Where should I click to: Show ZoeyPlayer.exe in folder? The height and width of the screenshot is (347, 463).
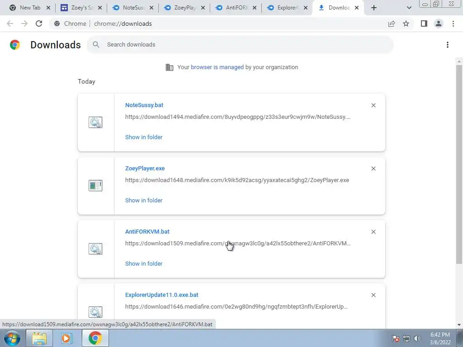point(144,200)
